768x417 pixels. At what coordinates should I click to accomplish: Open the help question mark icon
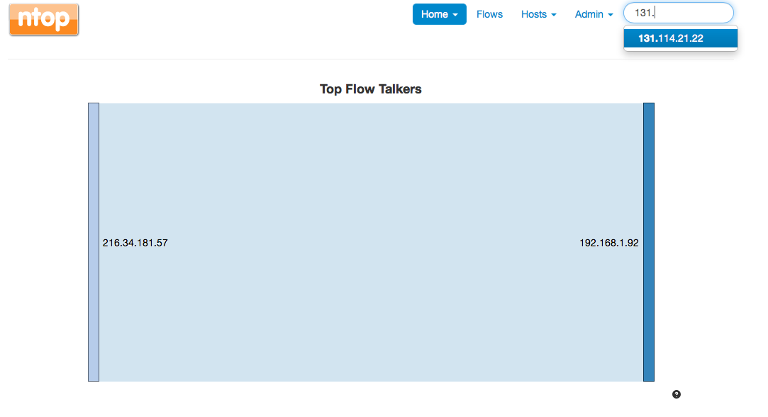point(677,394)
